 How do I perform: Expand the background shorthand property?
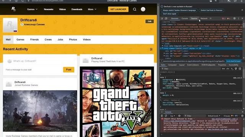click(175, 80)
